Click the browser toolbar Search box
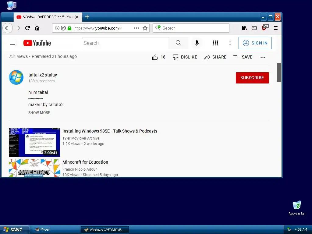312x234 pixels. pyautogui.click(x=191, y=28)
